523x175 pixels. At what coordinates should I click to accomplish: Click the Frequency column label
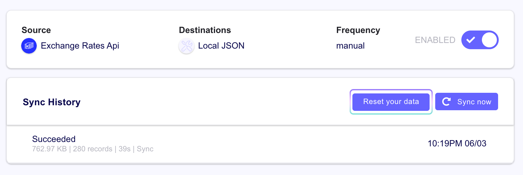point(358,30)
